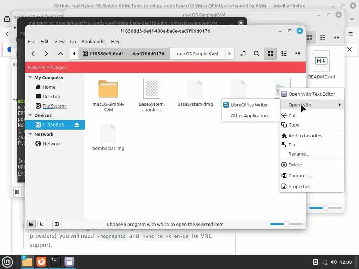
Task: Select the BaseSystem.dmg file
Action: click(x=195, y=92)
